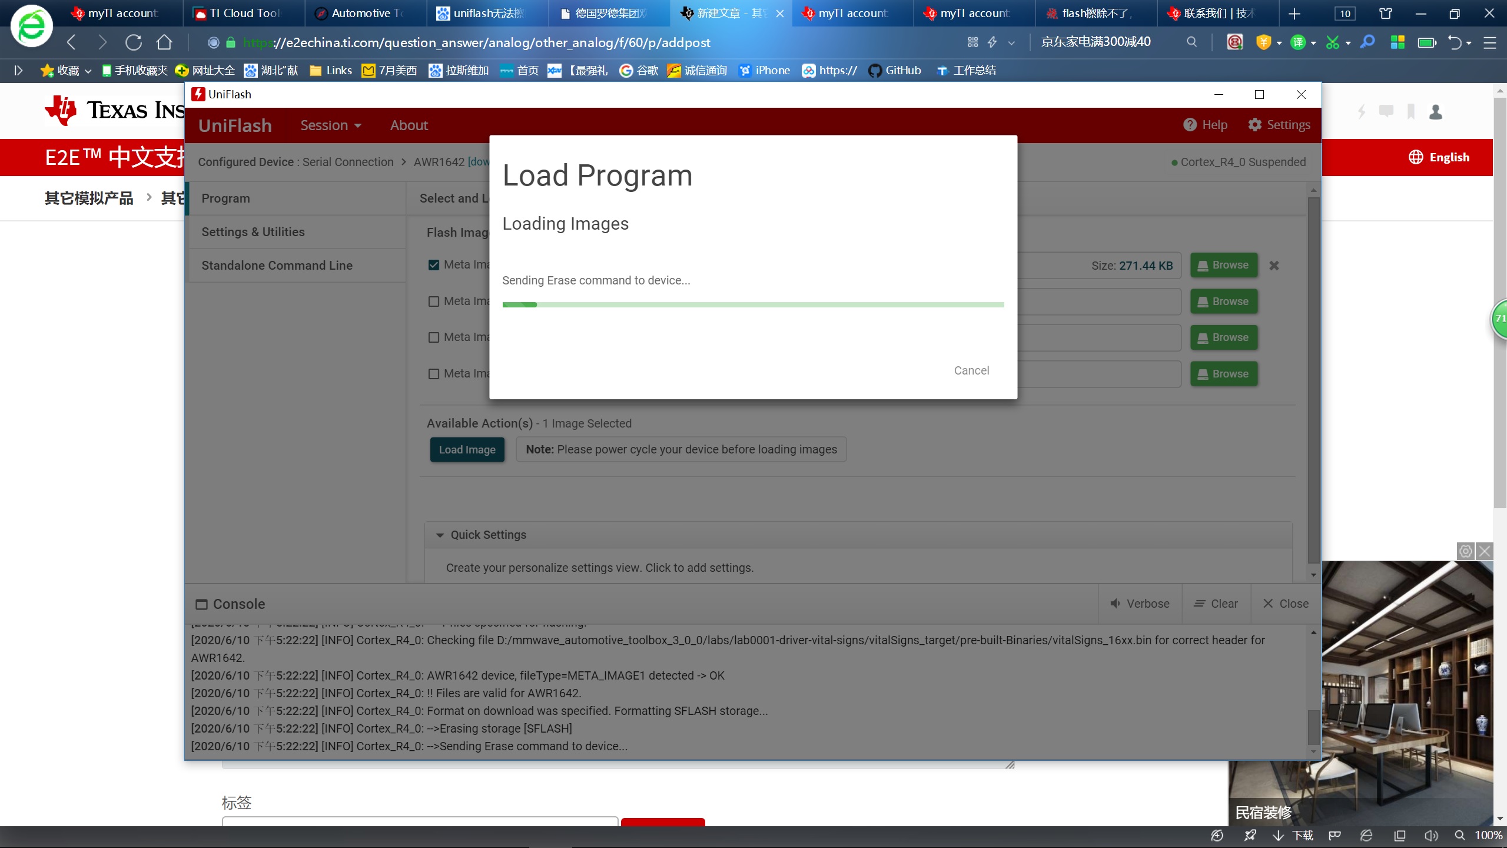Click the browser skin shirt icon
The width and height of the screenshot is (1507, 848).
1386,14
